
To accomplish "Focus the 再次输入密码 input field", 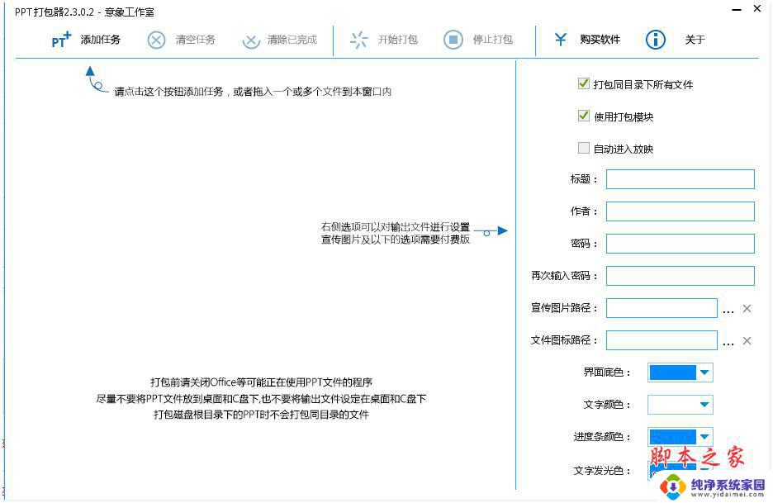I will (x=681, y=276).
